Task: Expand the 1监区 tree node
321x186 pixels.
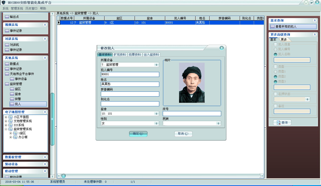Action: click(x=11, y=133)
